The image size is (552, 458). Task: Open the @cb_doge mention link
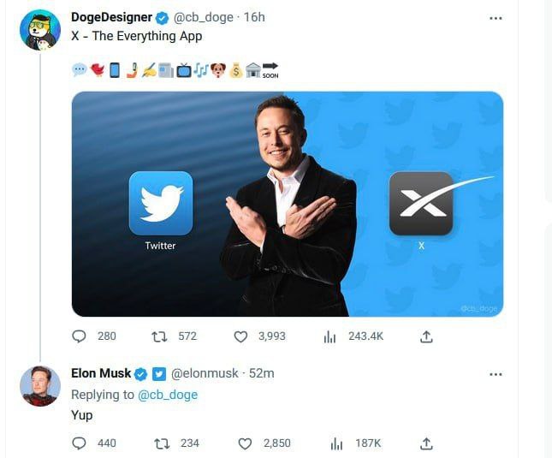[168, 395]
